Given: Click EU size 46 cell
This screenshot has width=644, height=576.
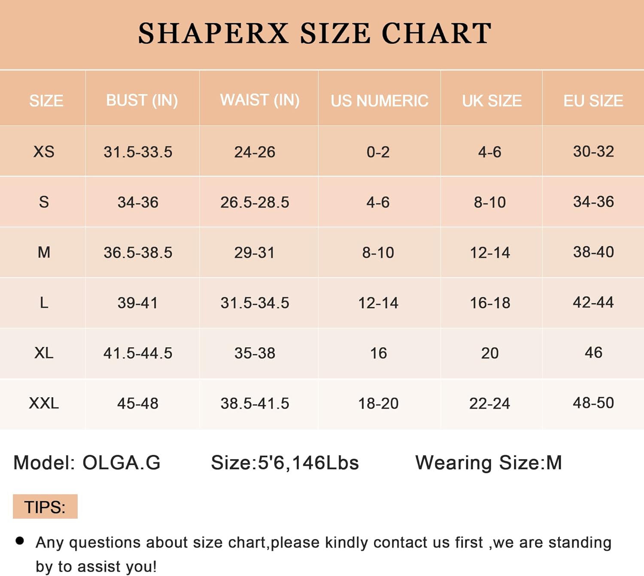Looking at the screenshot, I should tap(593, 352).
